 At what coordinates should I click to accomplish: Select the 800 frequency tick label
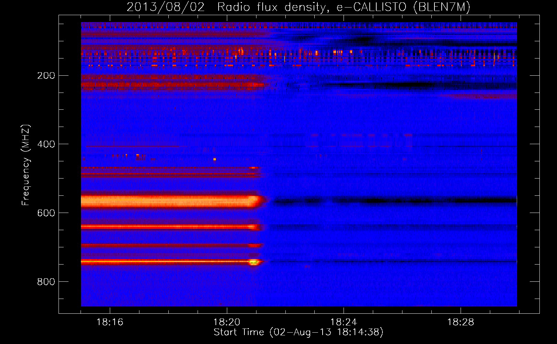pyautogui.click(x=46, y=282)
